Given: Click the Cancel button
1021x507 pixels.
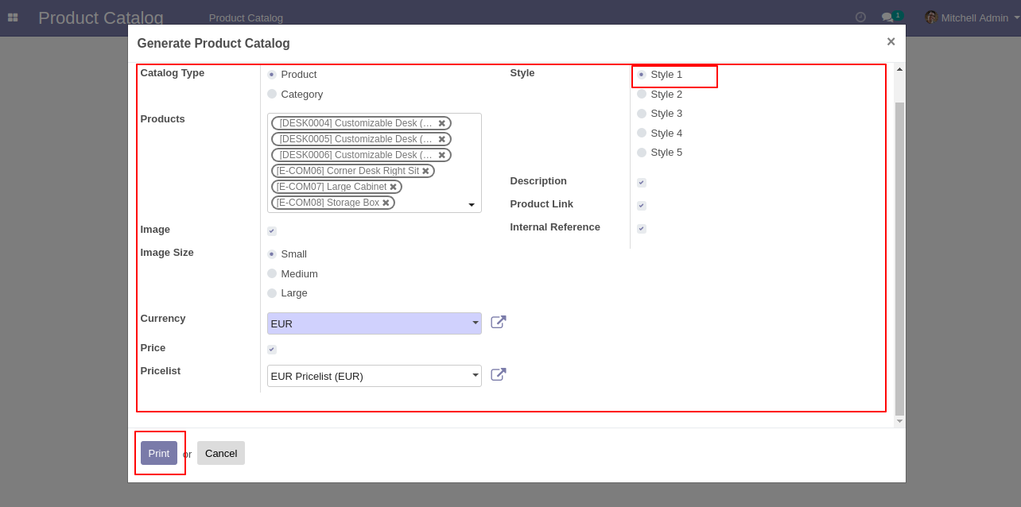Looking at the screenshot, I should 221,453.
